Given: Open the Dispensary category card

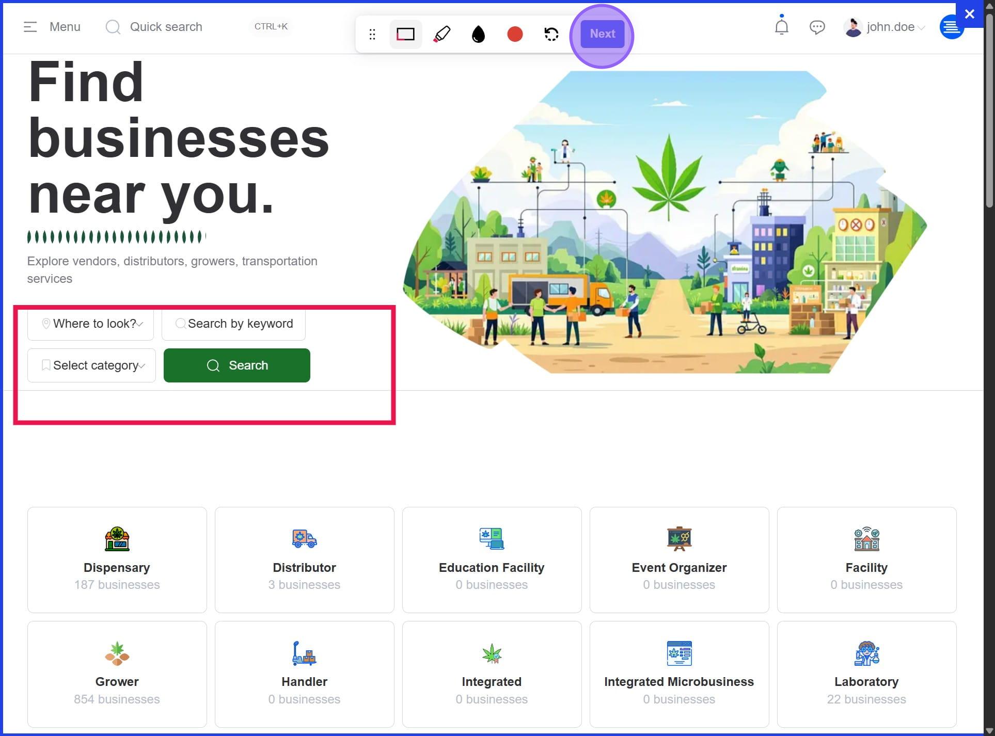Looking at the screenshot, I should pos(117,559).
